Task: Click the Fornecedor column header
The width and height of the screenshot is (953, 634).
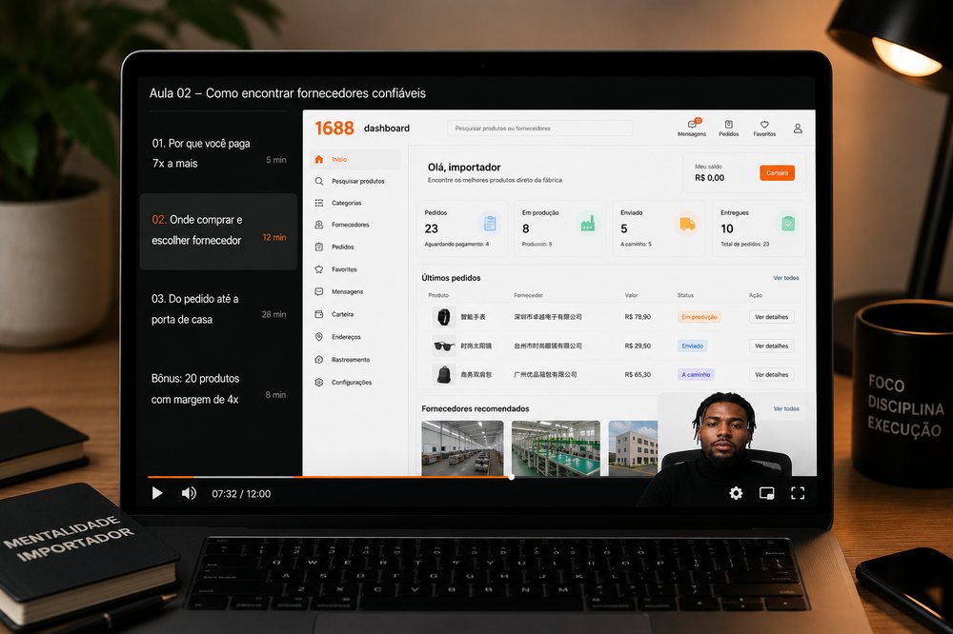Action: pyautogui.click(x=528, y=295)
